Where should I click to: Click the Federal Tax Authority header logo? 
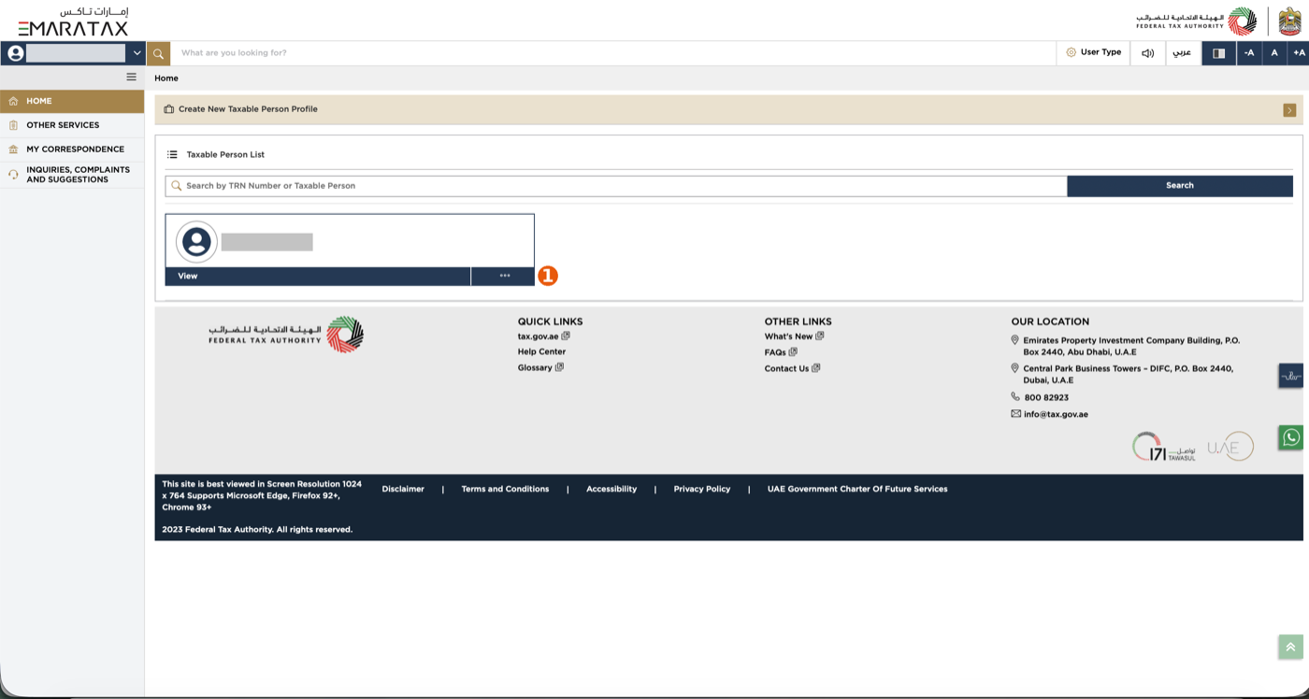(x=1197, y=21)
